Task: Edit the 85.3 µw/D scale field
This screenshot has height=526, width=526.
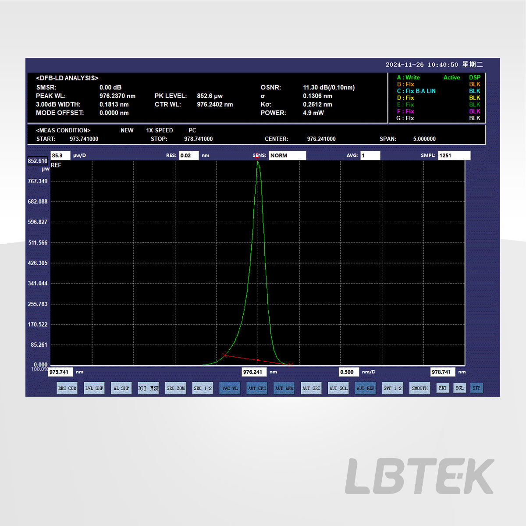Action: point(60,156)
